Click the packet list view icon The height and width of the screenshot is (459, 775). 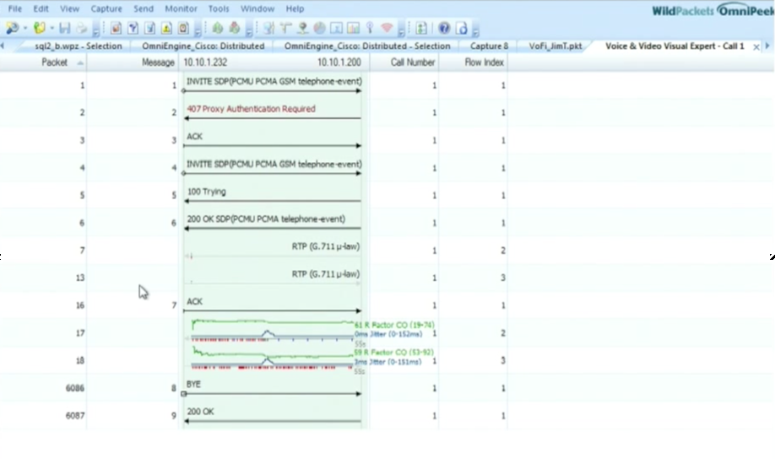[268, 28]
